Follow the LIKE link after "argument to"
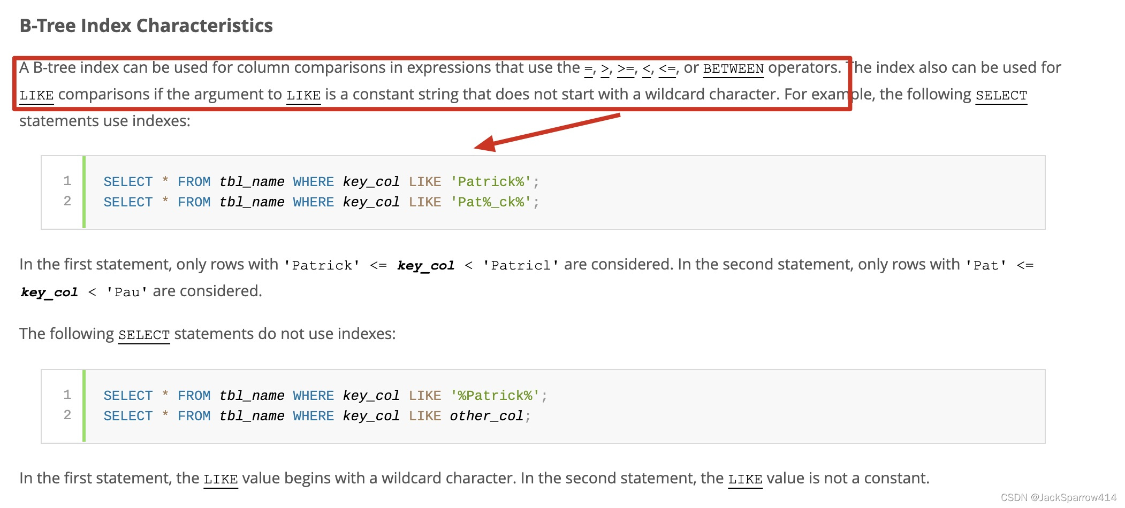This screenshot has width=1125, height=508. [x=303, y=95]
